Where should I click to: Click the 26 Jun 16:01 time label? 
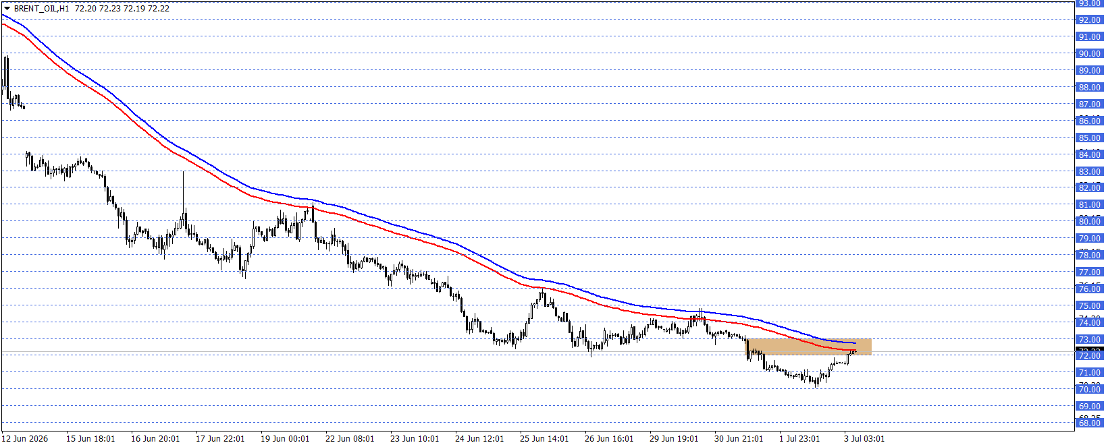click(x=609, y=439)
